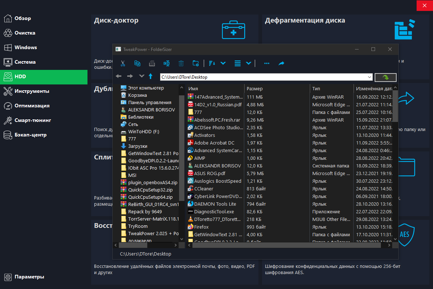Click the ASUS ROG.pdf file icon
433x289 pixels.
(x=191, y=173)
